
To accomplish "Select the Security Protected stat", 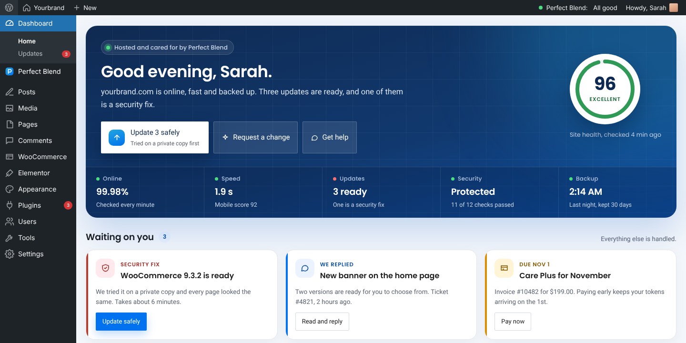I will pos(499,192).
